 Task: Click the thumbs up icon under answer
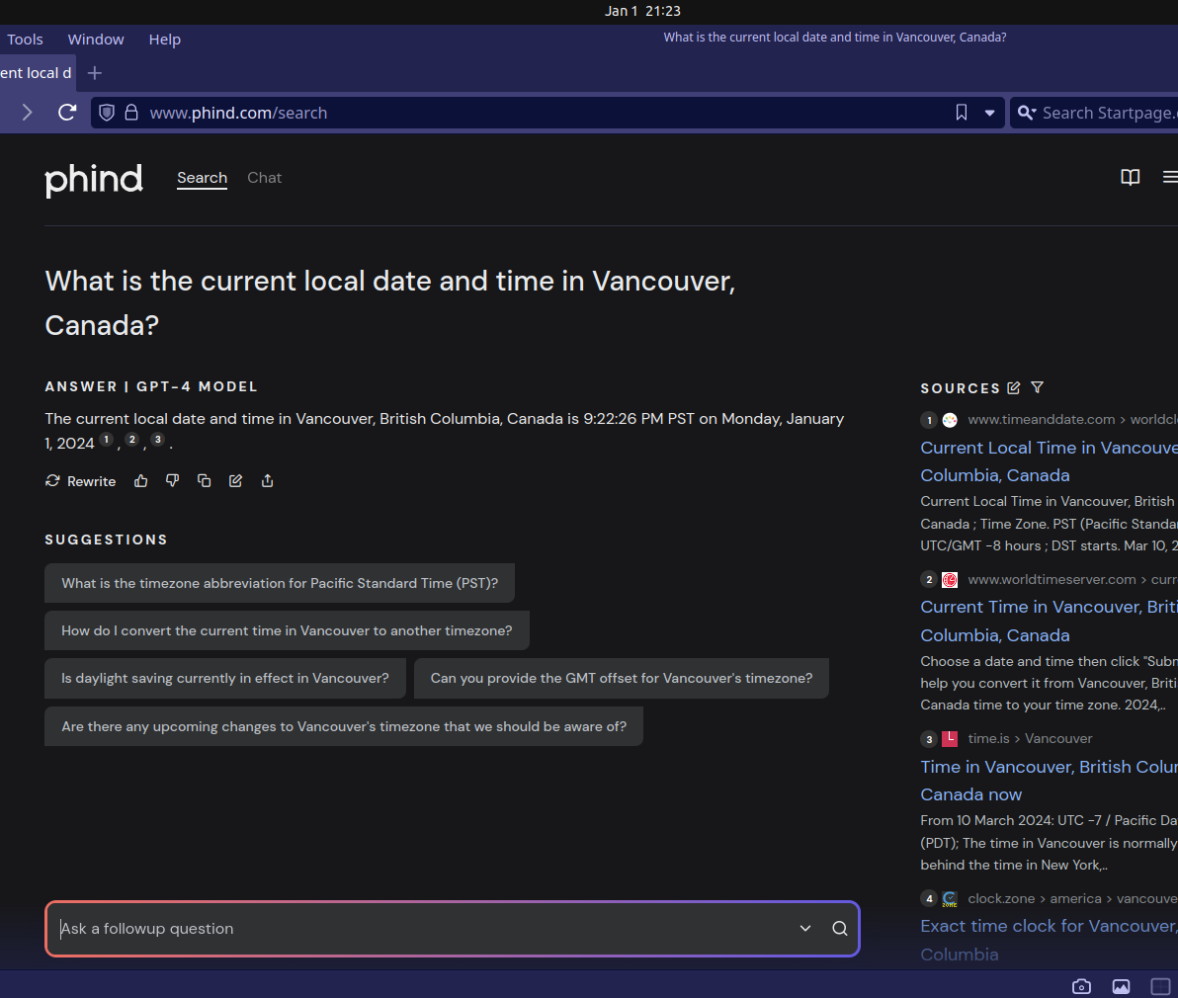click(x=140, y=481)
